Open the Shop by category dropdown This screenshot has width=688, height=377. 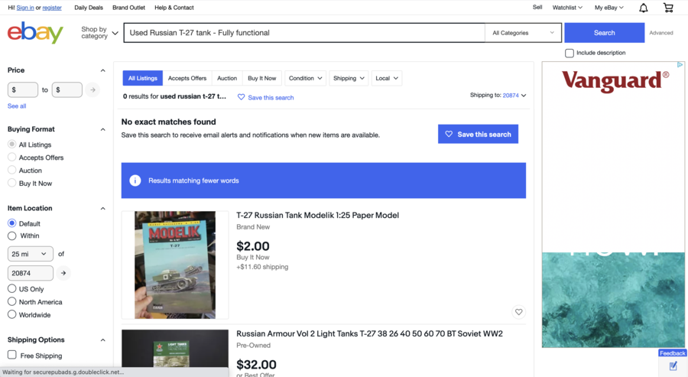click(99, 32)
